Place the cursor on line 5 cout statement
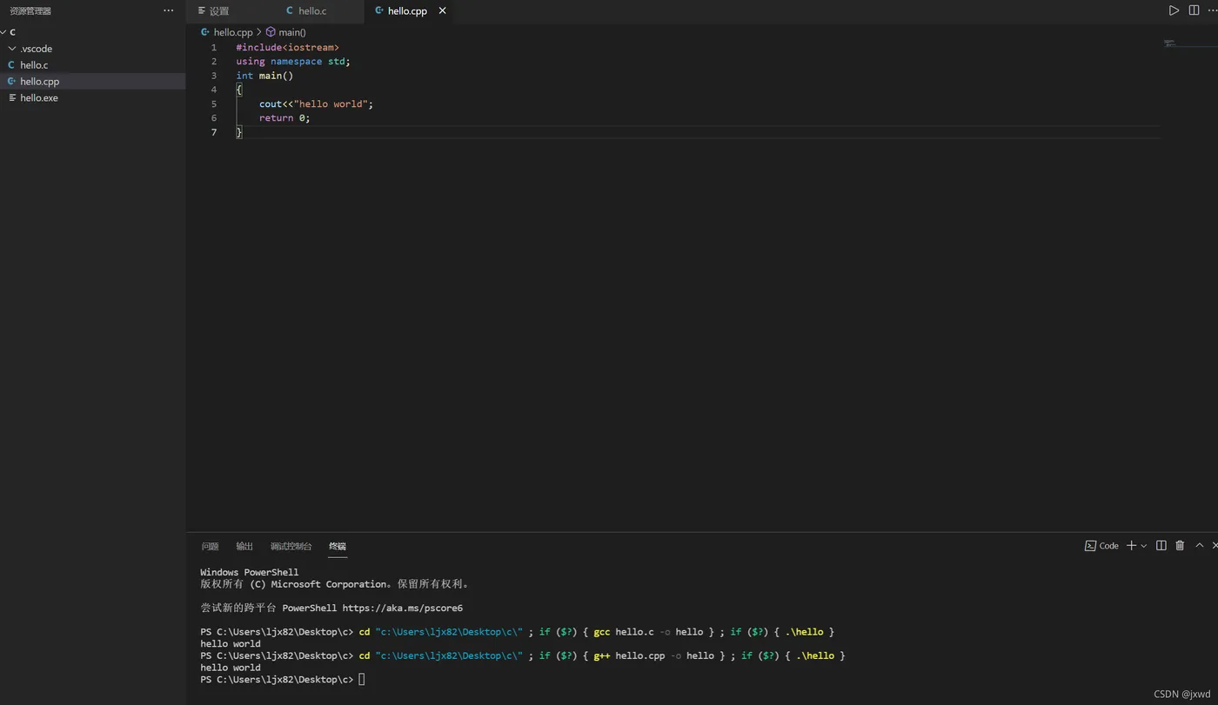 click(x=316, y=104)
